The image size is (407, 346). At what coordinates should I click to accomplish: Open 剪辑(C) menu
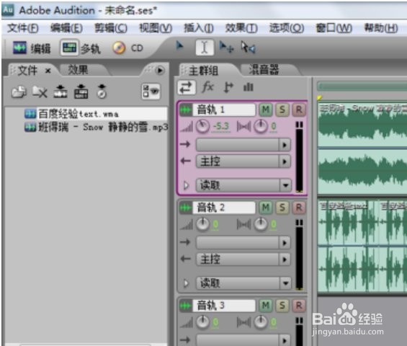pyautogui.click(x=111, y=28)
